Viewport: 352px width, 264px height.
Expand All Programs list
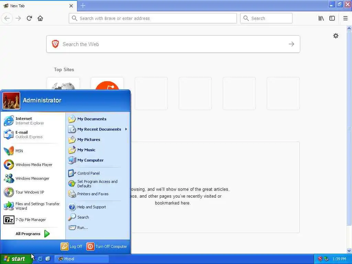(33, 234)
